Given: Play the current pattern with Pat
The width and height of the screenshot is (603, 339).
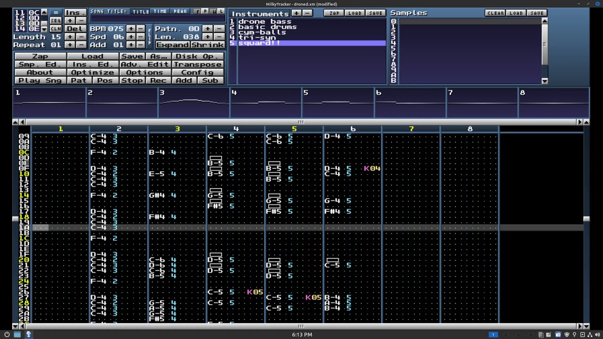Looking at the screenshot, I should click(x=79, y=81).
